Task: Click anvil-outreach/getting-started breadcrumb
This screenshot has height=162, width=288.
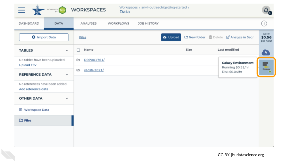Action: [164, 7]
